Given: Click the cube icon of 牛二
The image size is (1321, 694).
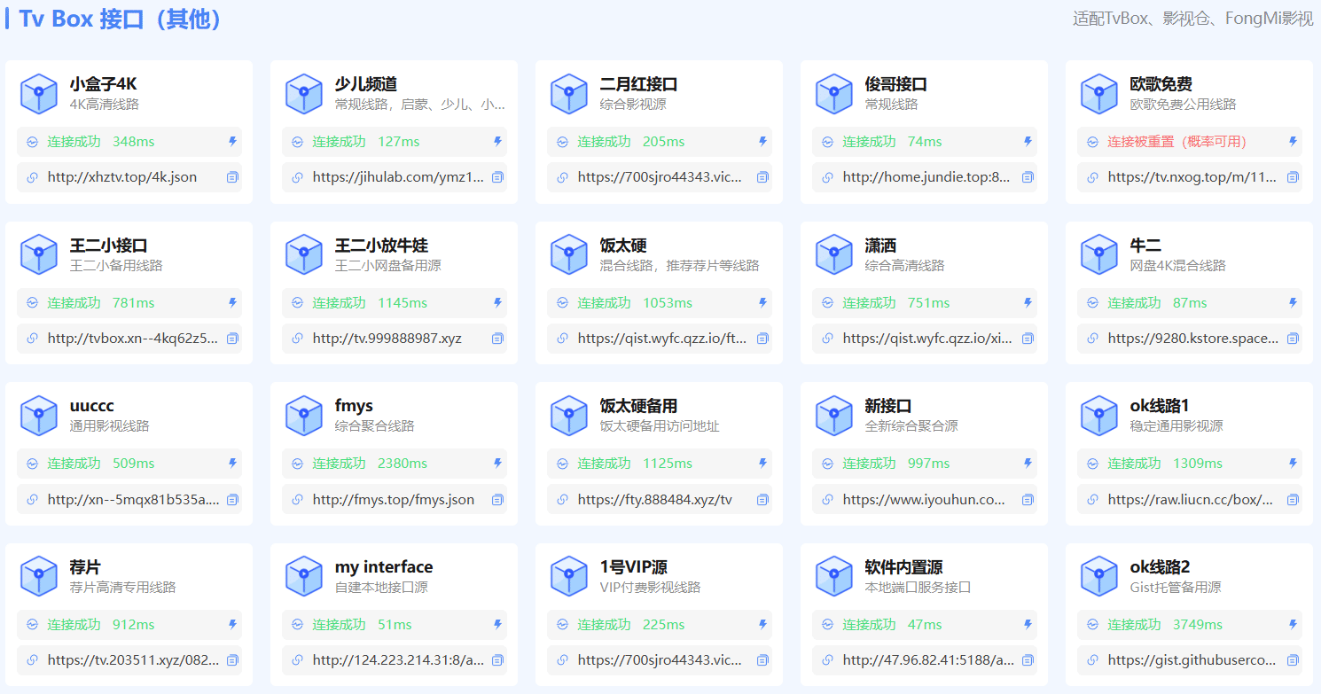Looking at the screenshot, I should click(x=1099, y=255).
